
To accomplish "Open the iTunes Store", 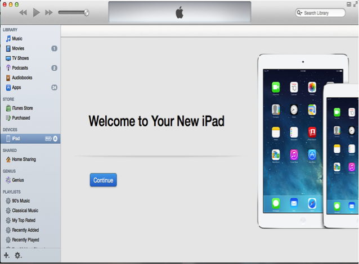I will tap(22, 108).
